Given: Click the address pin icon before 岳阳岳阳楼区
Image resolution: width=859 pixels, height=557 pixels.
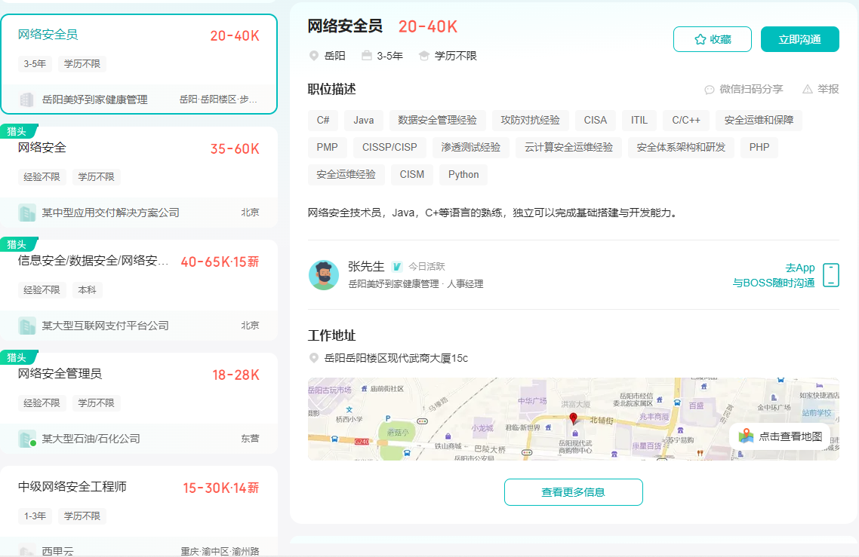Looking at the screenshot, I should pyautogui.click(x=314, y=358).
